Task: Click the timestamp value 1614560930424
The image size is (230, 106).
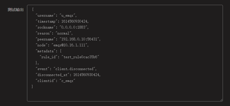Action: (74, 21)
